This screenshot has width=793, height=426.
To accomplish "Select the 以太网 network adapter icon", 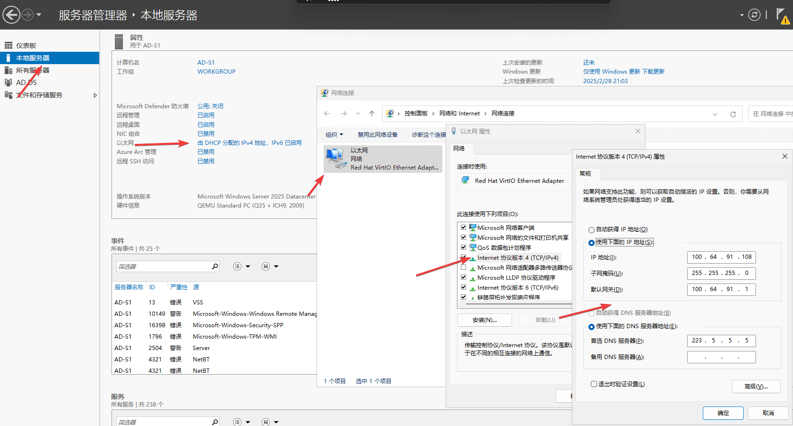I will (336, 159).
